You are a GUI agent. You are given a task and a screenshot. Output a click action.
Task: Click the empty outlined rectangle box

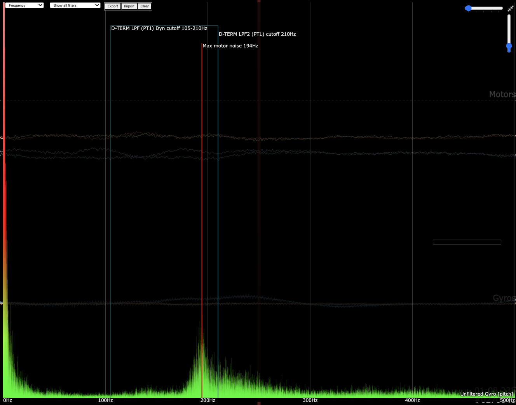tap(467, 242)
